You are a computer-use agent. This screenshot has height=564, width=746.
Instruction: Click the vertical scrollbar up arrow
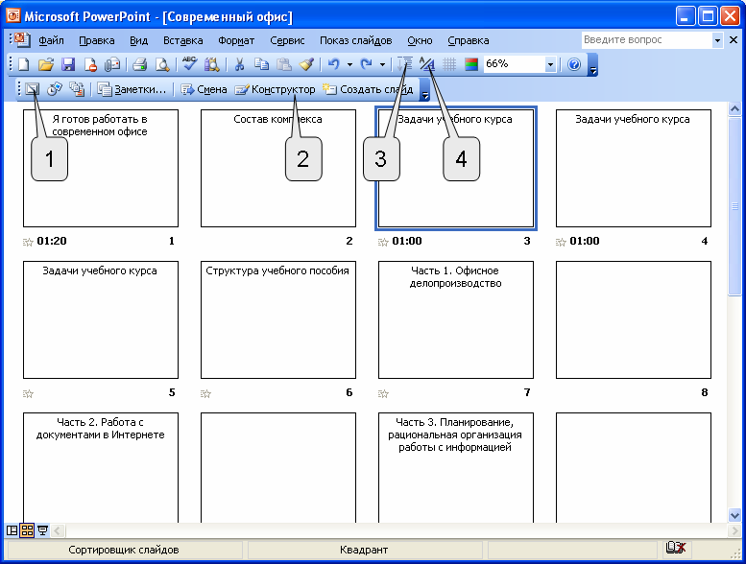734,109
